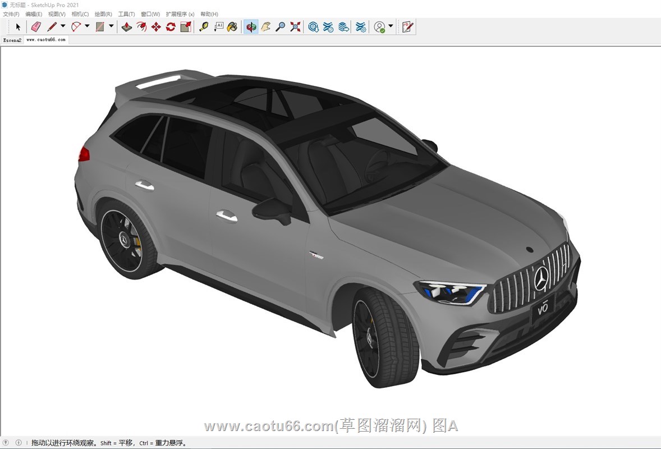
Task: Choose the Arc drawing tool
Action: [76, 27]
